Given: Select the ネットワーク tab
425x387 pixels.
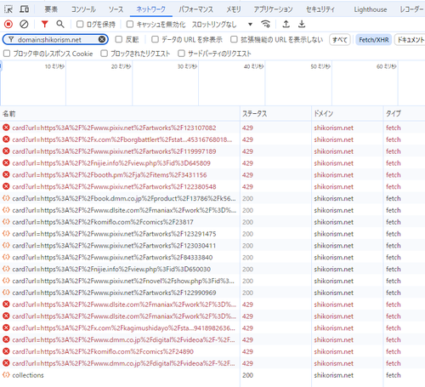Looking at the screenshot, I should 151,9.
